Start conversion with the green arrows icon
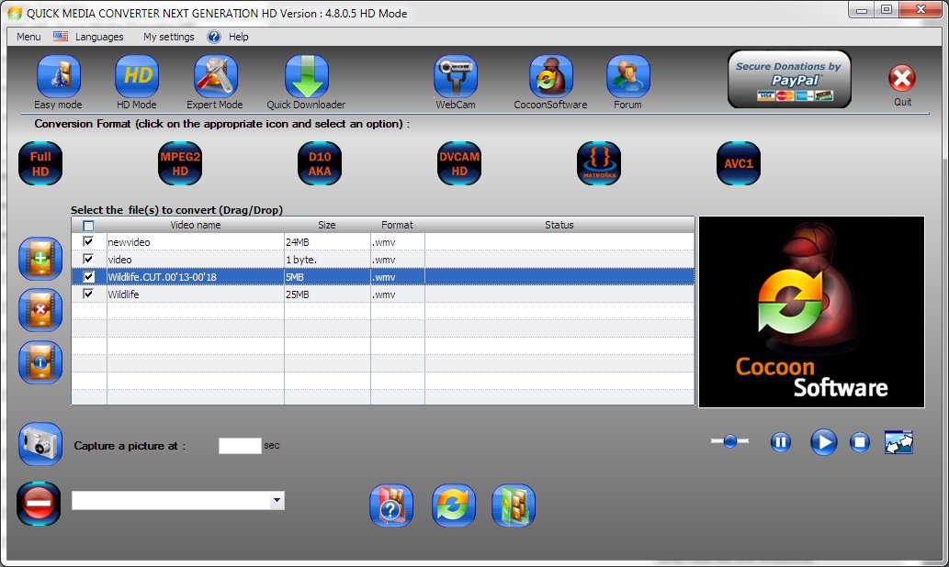This screenshot has height=567, width=949. click(x=454, y=506)
